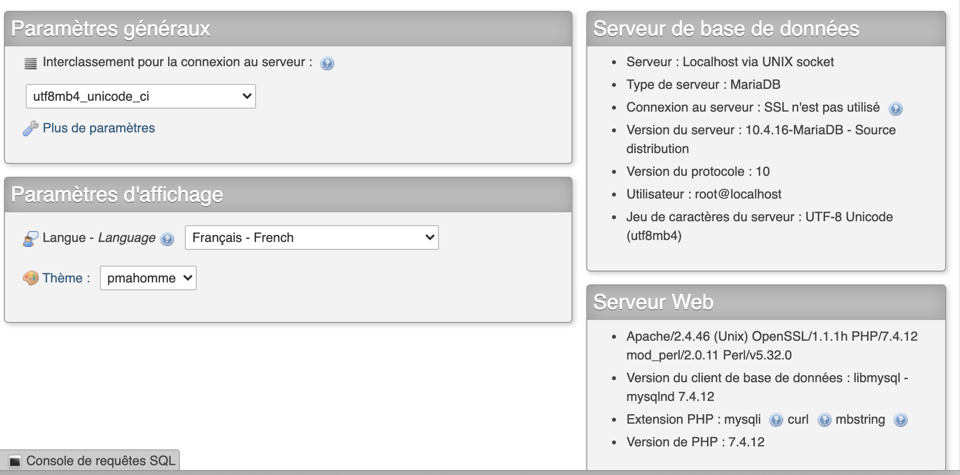
Task: Open help for server connection collation
Action: click(x=327, y=63)
